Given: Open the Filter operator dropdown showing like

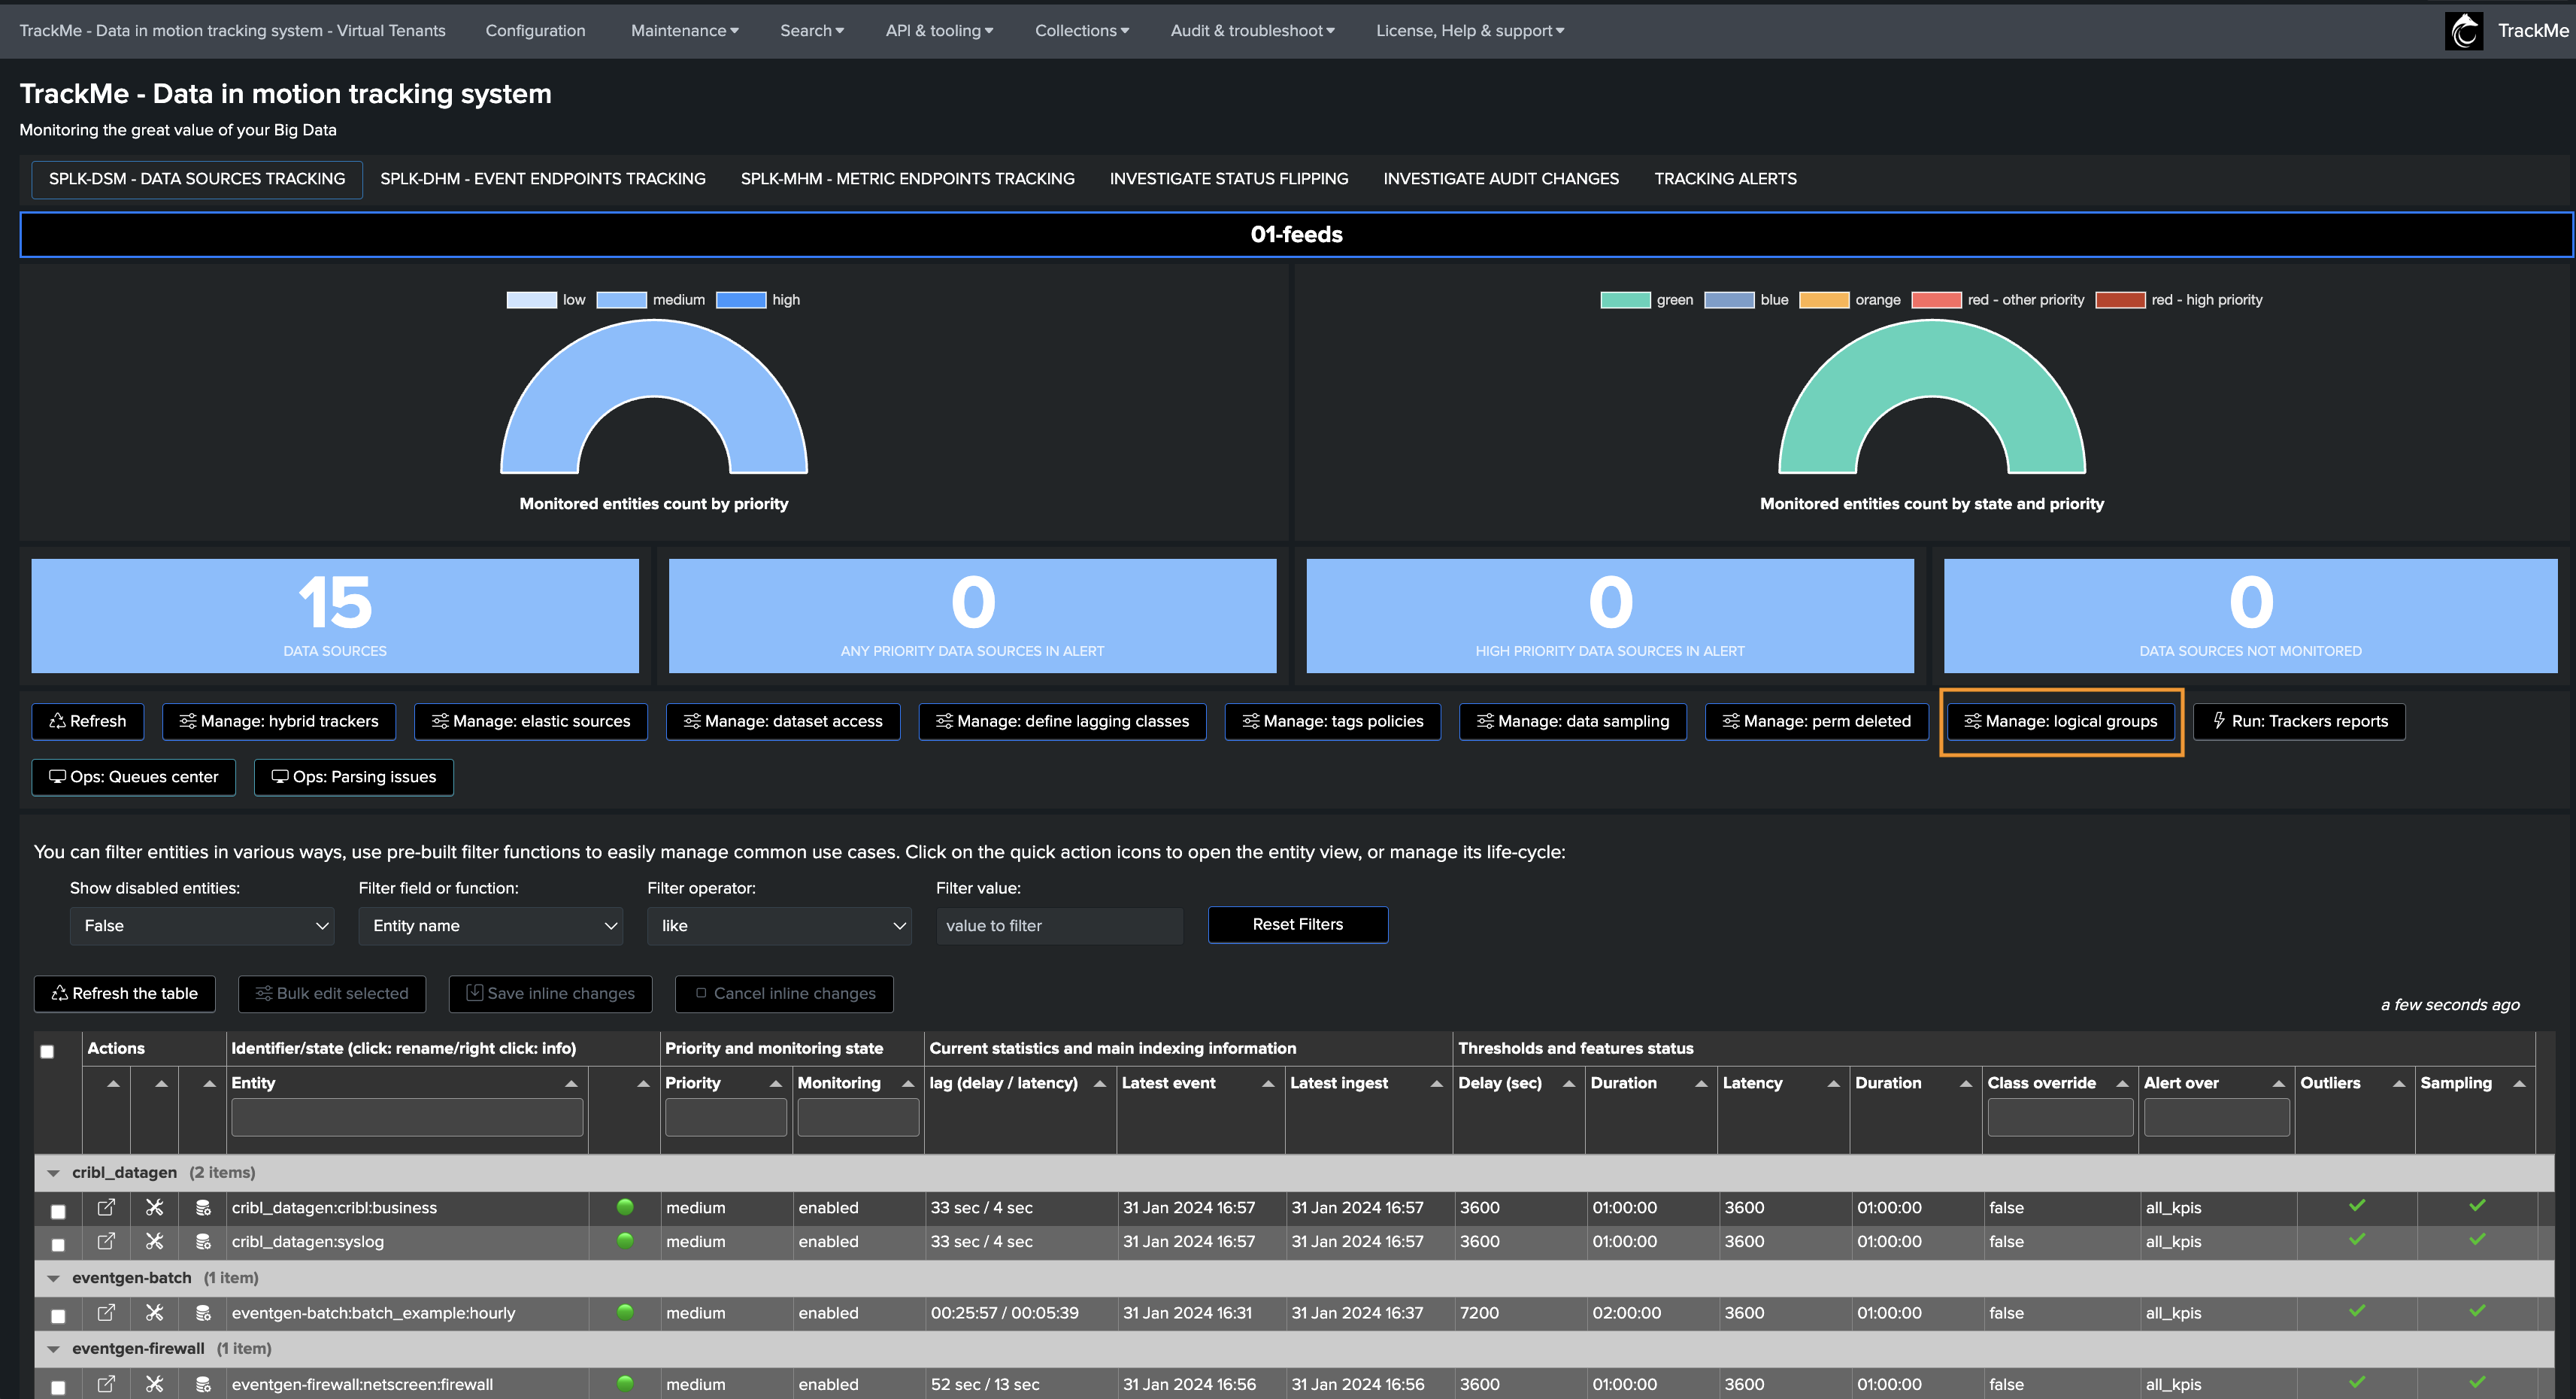Looking at the screenshot, I should (779, 925).
